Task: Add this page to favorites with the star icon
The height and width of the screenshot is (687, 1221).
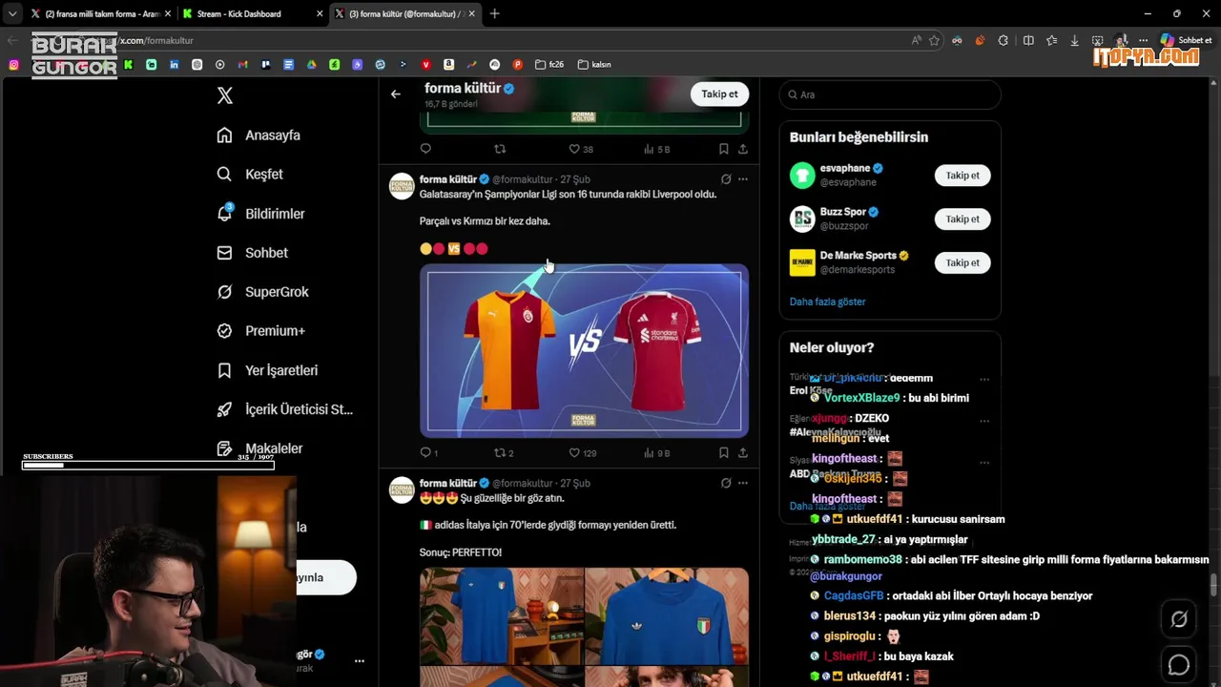Action: pos(934,40)
